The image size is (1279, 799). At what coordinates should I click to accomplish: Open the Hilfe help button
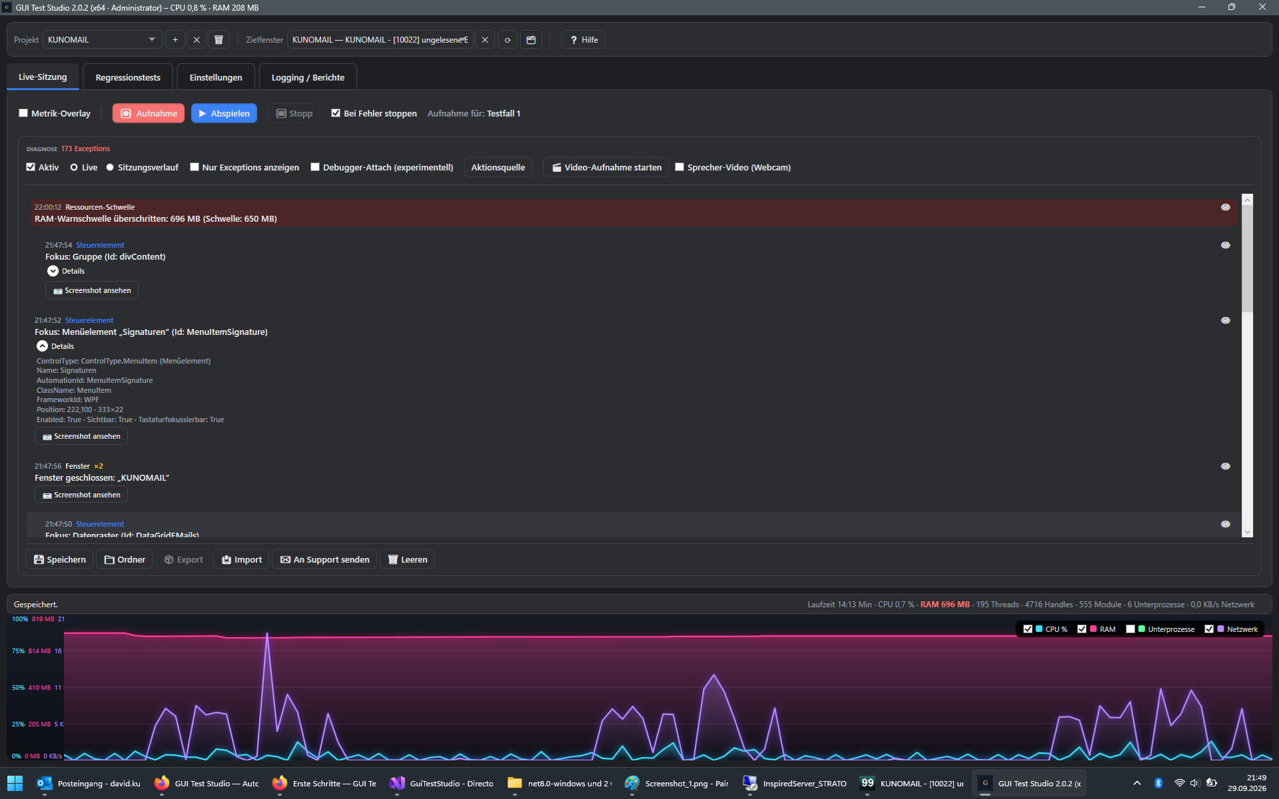click(584, 40)
